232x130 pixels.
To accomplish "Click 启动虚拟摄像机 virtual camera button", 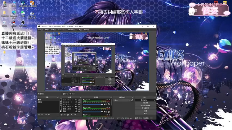I will (146, 105).
